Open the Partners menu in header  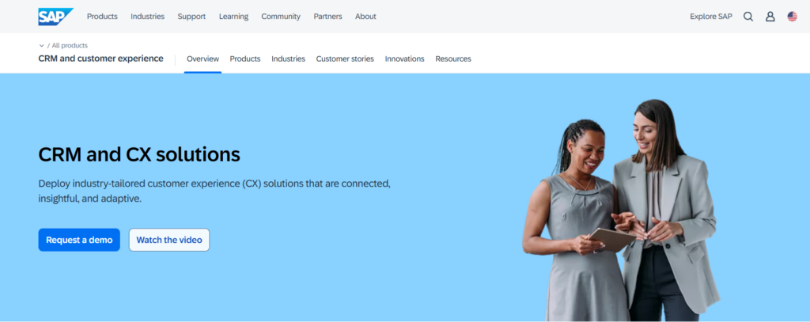(x=327, y=17)
